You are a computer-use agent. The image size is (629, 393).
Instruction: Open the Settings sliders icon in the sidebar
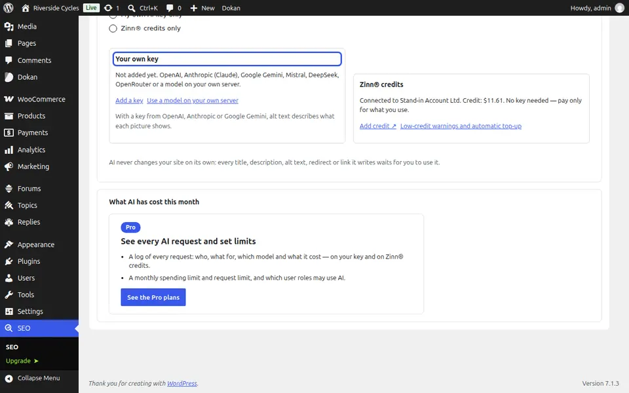click(x=9, y=312)
